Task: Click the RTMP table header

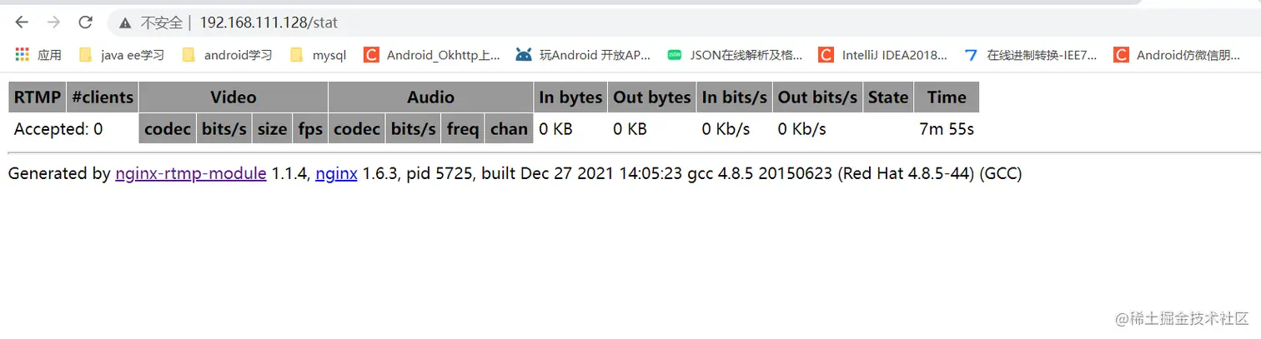Action: click(x=38, y=97)
